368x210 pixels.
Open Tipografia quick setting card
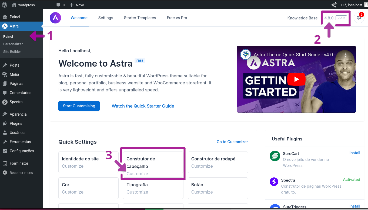click(x=153, y=188)
